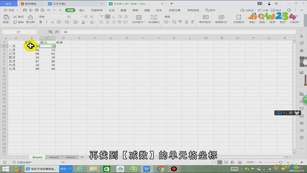The height and width of the screenshot is (173, 307).
Task: Click the zoom magnifier icon beside fx
Action: point(51,32)
